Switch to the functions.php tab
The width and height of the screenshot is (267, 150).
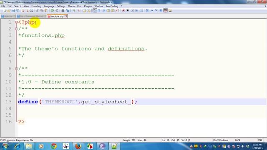[57, 16]
